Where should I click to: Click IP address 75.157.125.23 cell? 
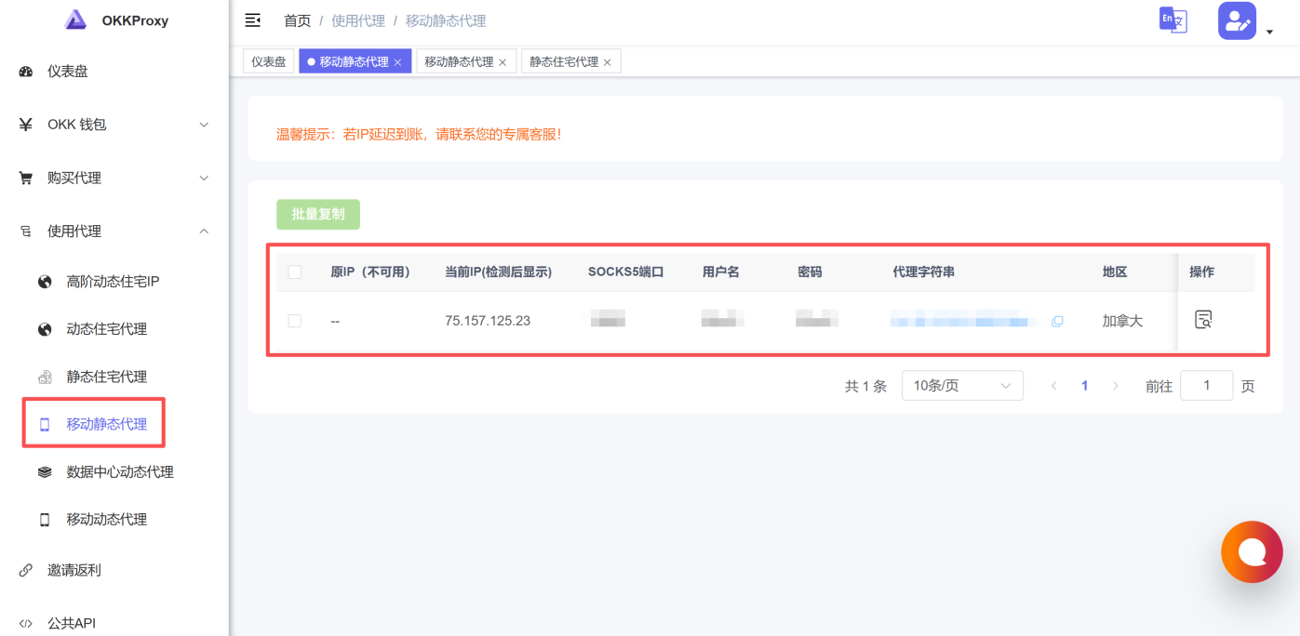point(488,321)
